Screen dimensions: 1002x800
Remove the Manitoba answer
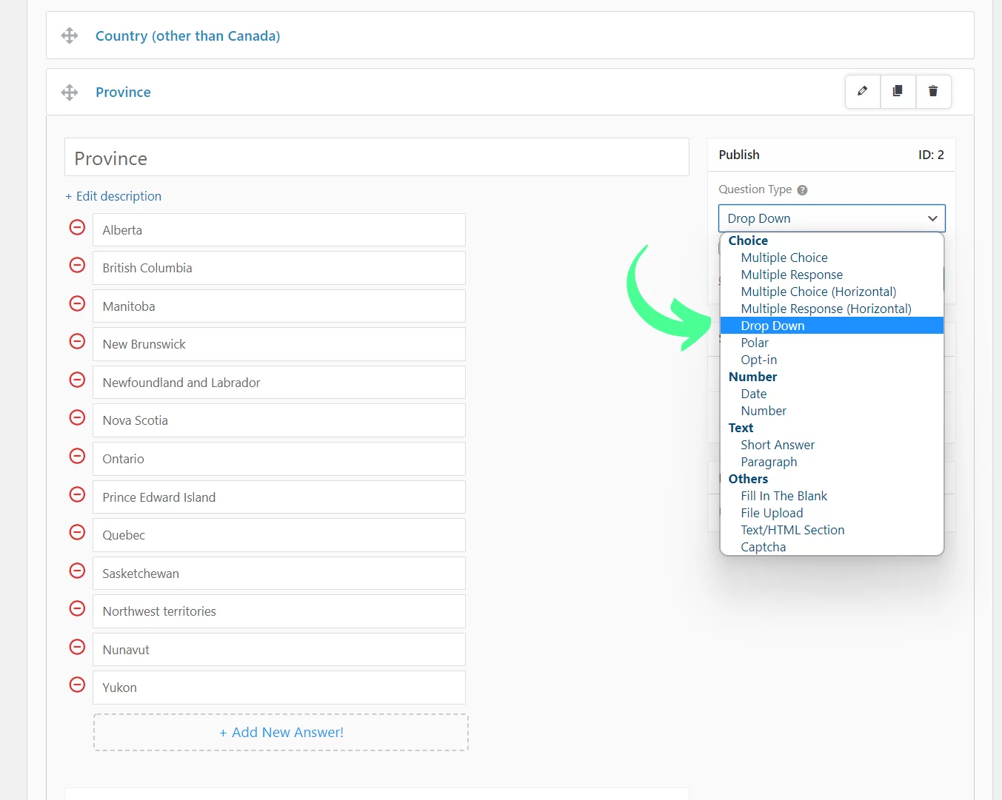tap(77, 303)
